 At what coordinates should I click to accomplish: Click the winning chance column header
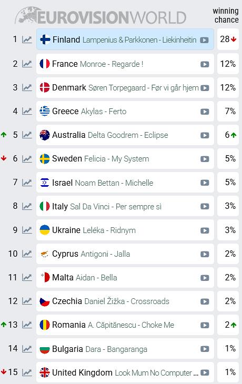226,15
